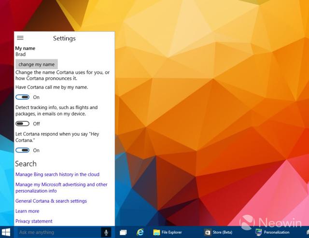Open 'Manage Bing search history in the cloud'
The height and width of the screenshot is (238, 309).
pos(57,174)
